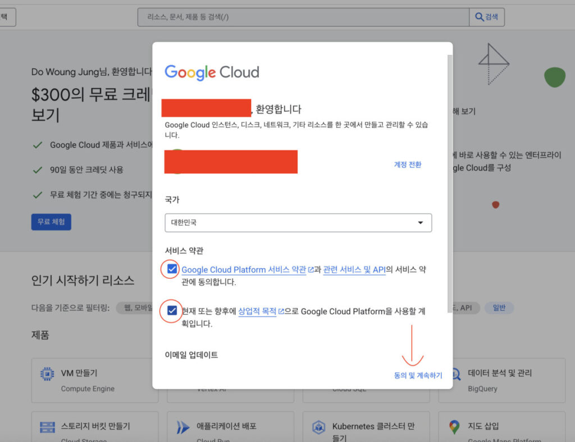Open the 상업적 목적 link
The height and width of the screenshot is (442, 575).
tap(257, 311)
